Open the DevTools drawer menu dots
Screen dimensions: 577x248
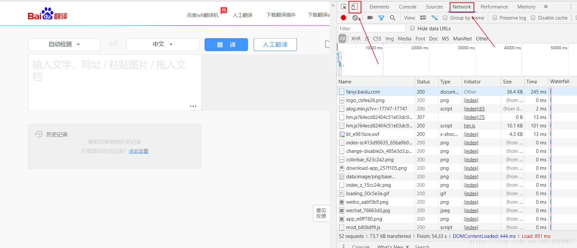click(343, 246)
